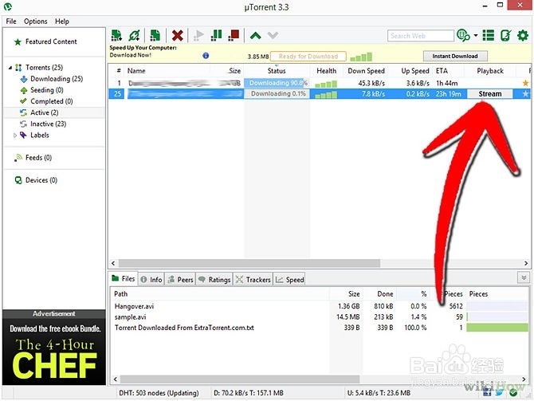Click the Devices sidebar icon
The image size is (534, 401).
pos(18,180)
